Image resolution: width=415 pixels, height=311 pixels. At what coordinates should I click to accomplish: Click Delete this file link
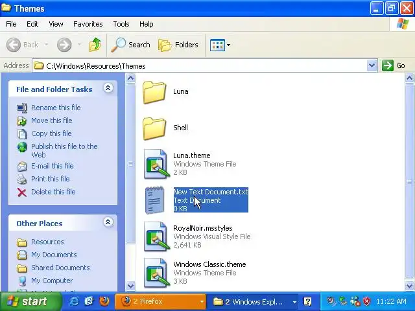tap(53, 192)
